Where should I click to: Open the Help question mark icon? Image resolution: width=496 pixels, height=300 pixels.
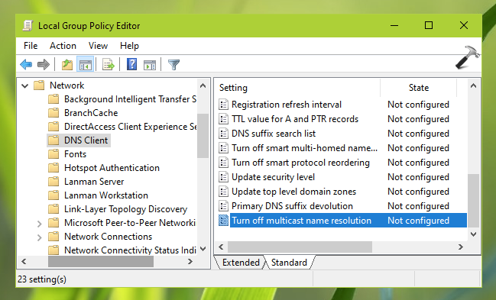pos(131,64)
